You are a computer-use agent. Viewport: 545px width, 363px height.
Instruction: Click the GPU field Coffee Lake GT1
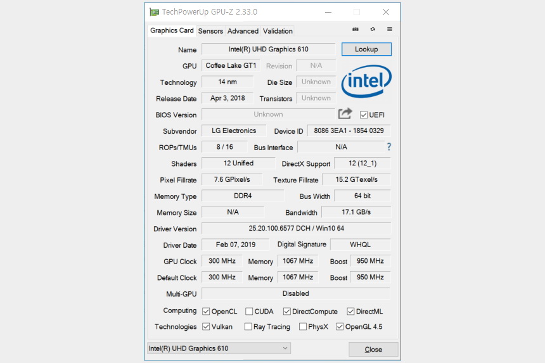pos(231,66)
